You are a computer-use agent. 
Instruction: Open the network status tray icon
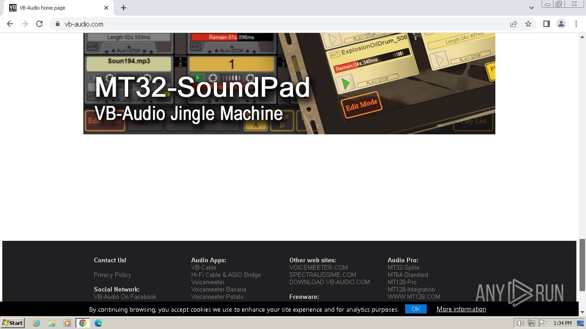click(x=532, y=323)
